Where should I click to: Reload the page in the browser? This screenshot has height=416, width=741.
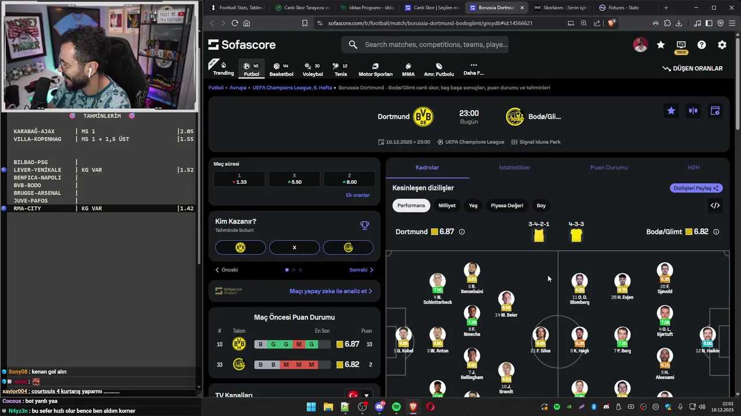click(234, 23)
